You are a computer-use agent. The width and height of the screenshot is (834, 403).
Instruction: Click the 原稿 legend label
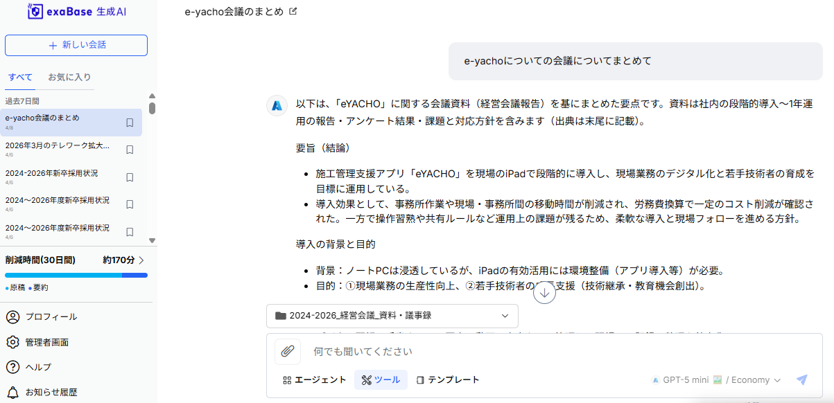click(17, 287)
